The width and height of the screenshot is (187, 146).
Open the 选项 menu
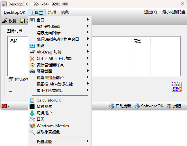52,12
